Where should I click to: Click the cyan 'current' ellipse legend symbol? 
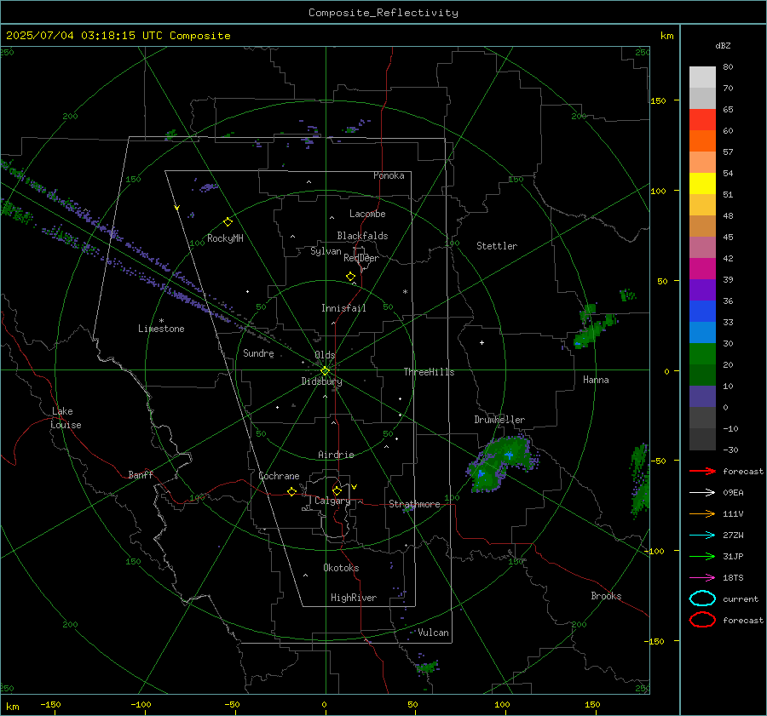pyautogui.click(x=702, y=599)
